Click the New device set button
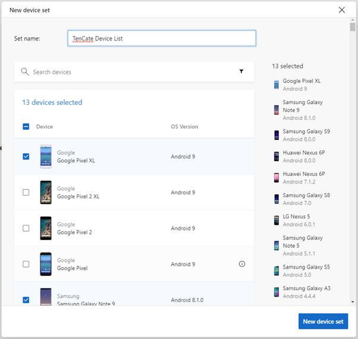The height and width of the screenshot is (339, 358). pyautogui.click(x=323, y=321)
